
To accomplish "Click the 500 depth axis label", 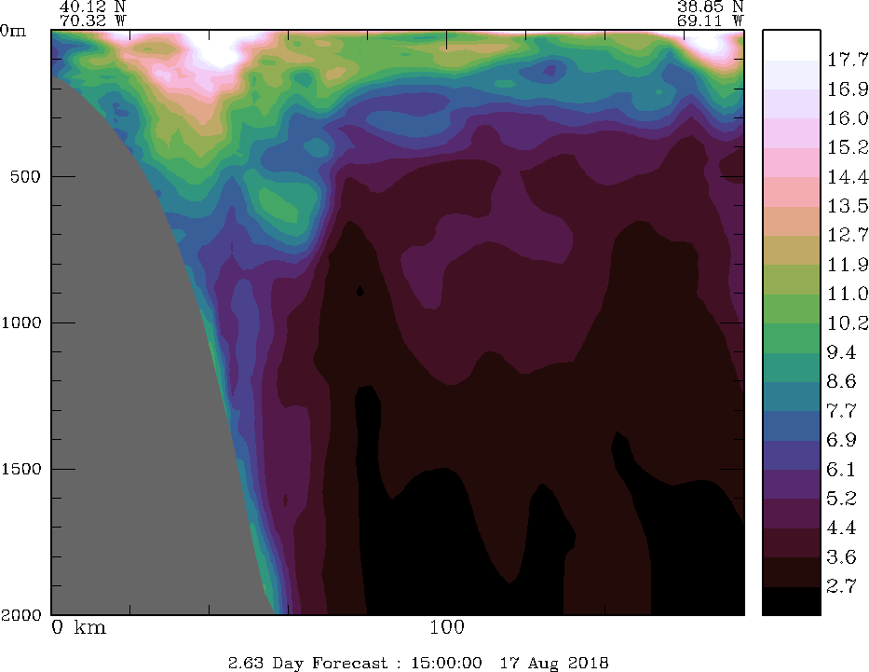I will [23, 176].
